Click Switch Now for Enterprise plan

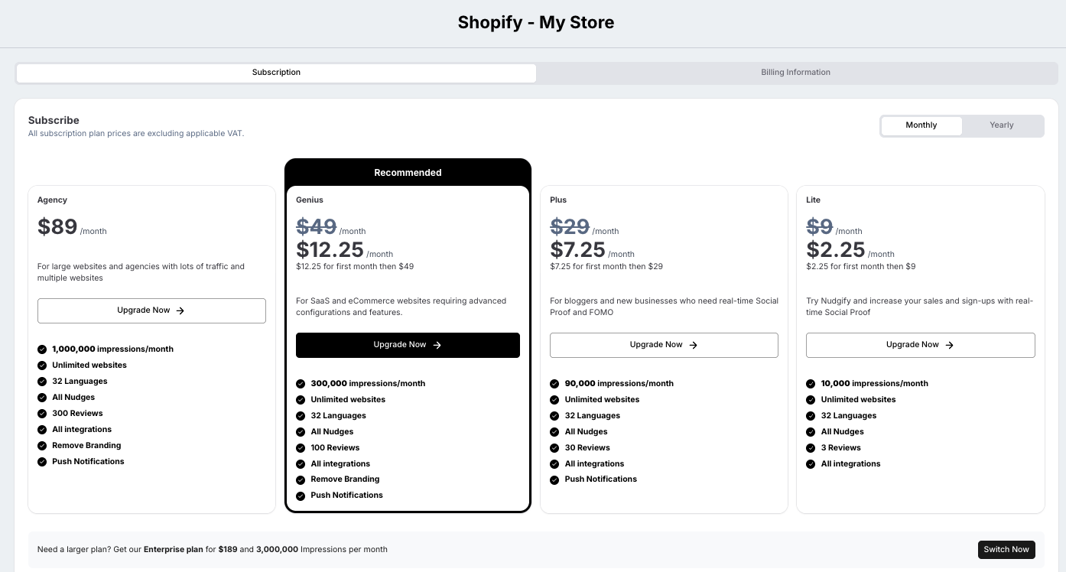click(1006, 550)
